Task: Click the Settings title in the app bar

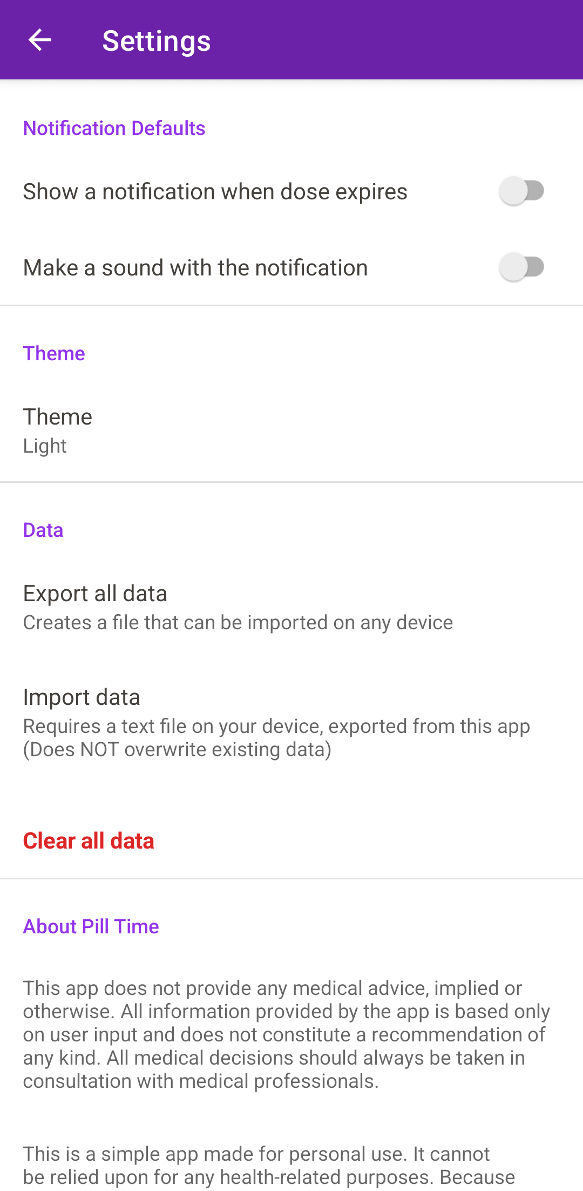Action: [157, 41]
